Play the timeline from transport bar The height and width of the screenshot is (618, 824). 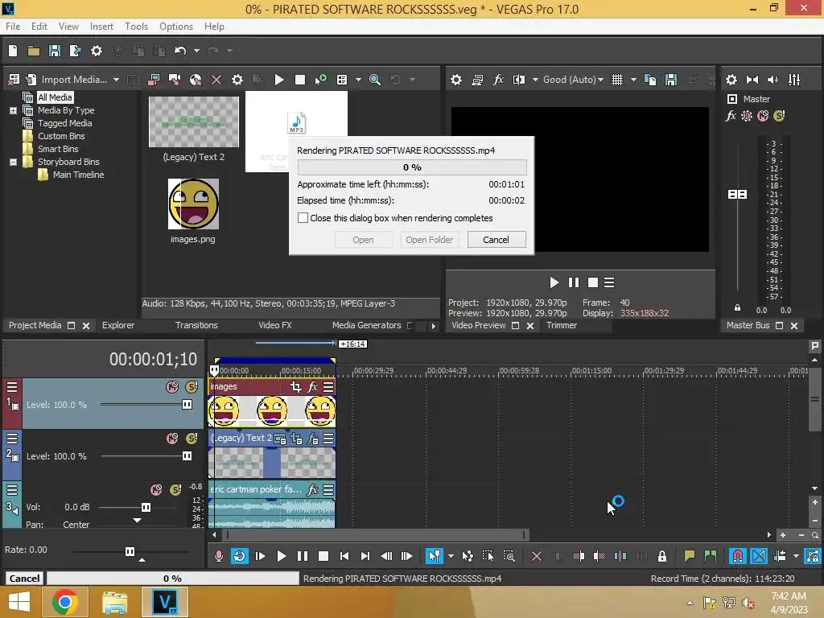pos(281,556)
